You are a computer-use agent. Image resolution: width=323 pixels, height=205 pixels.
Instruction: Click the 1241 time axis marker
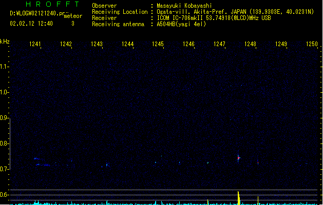click(x=35, y=44)
